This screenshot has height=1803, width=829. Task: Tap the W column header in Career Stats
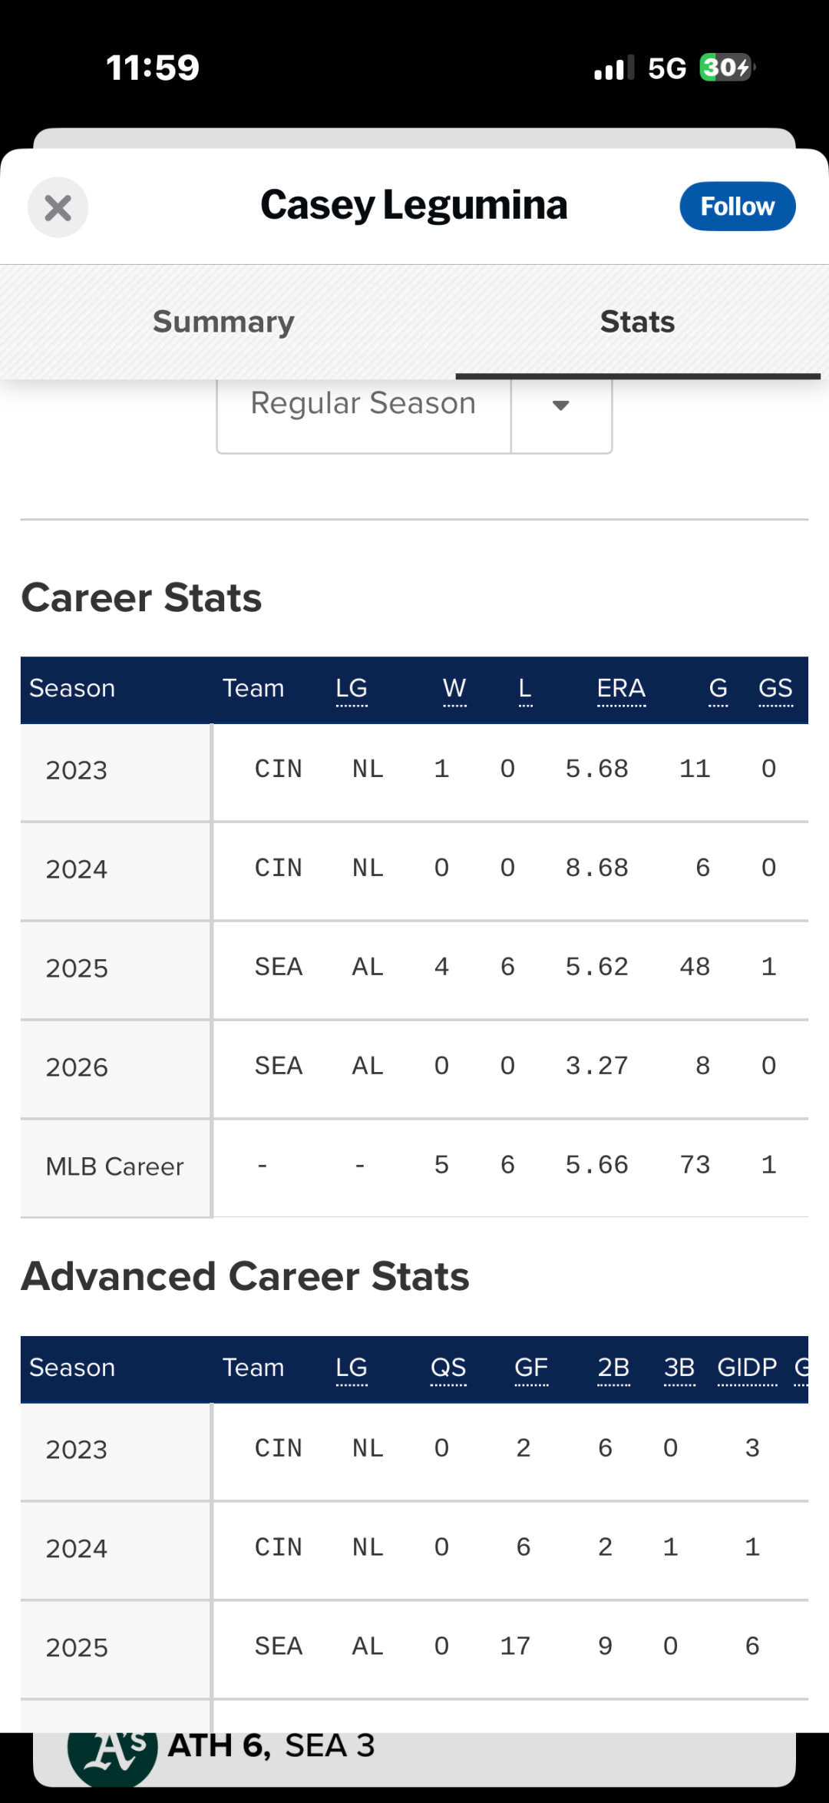(454, 688)
